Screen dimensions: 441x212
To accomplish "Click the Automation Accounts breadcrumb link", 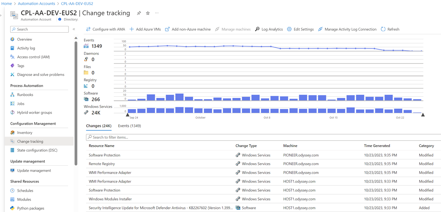I will (37, 4).
